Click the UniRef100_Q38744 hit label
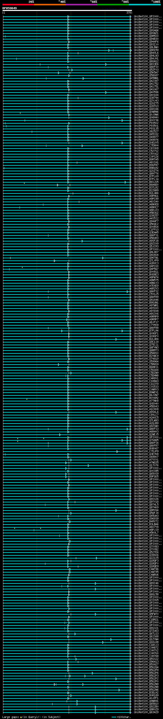The height and width of the screenshot is (719, 163). pyautogui.click(x=146, y=98)
